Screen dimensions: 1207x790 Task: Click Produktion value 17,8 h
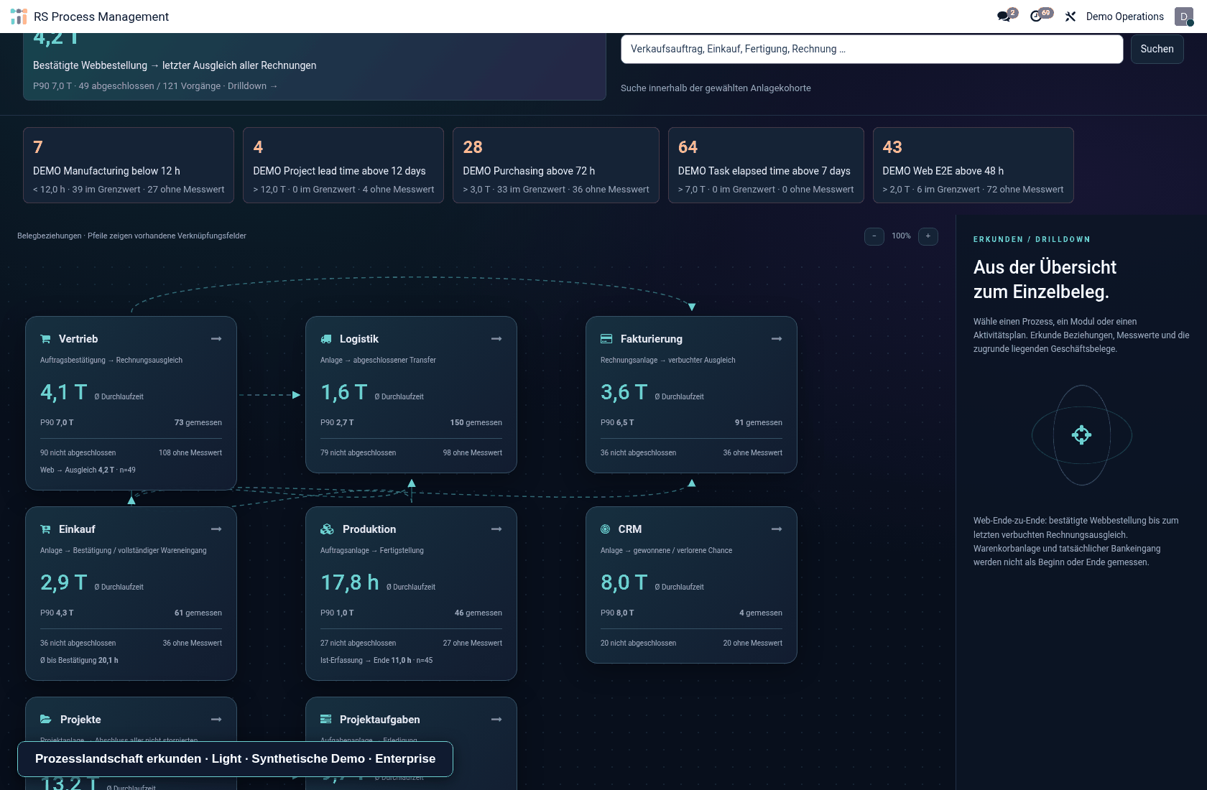point(349,582)
